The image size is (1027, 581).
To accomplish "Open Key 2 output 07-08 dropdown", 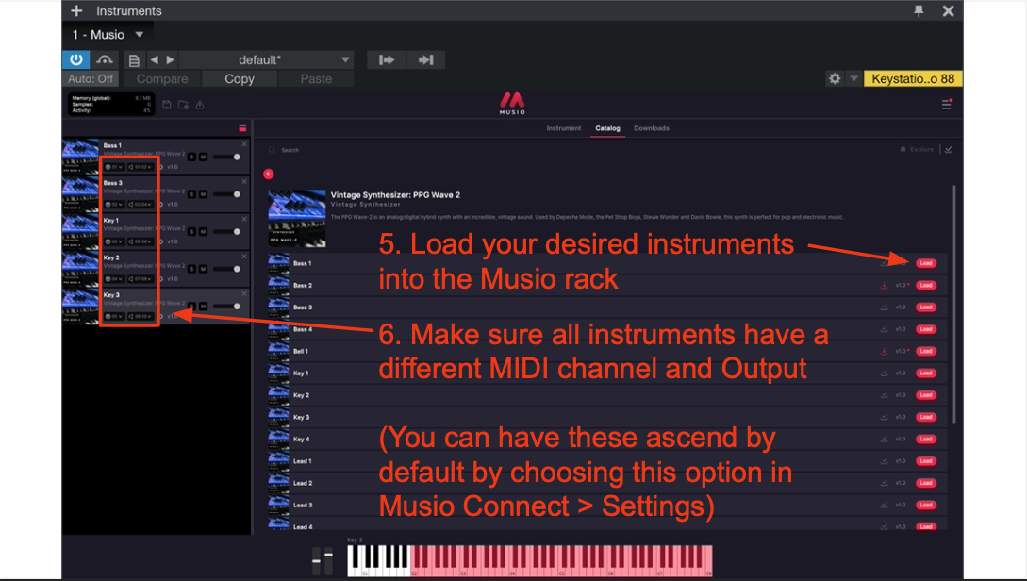I will pyautogui.click(x=141, y=279).
